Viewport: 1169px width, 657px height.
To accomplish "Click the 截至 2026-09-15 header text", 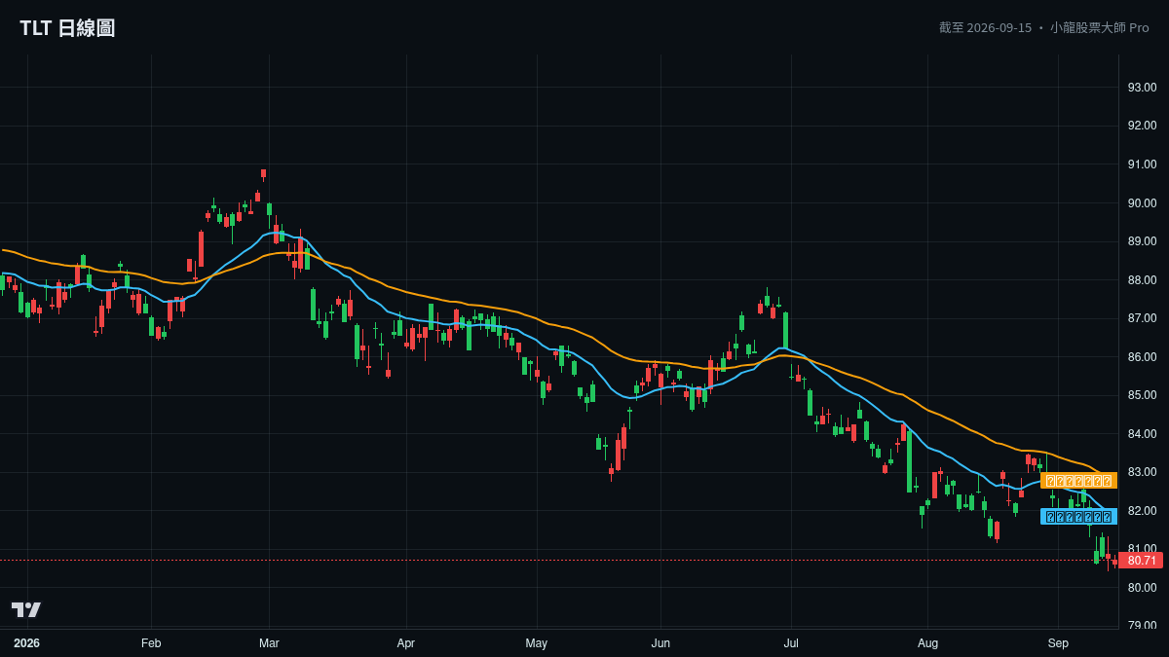I will click(985, 27).
